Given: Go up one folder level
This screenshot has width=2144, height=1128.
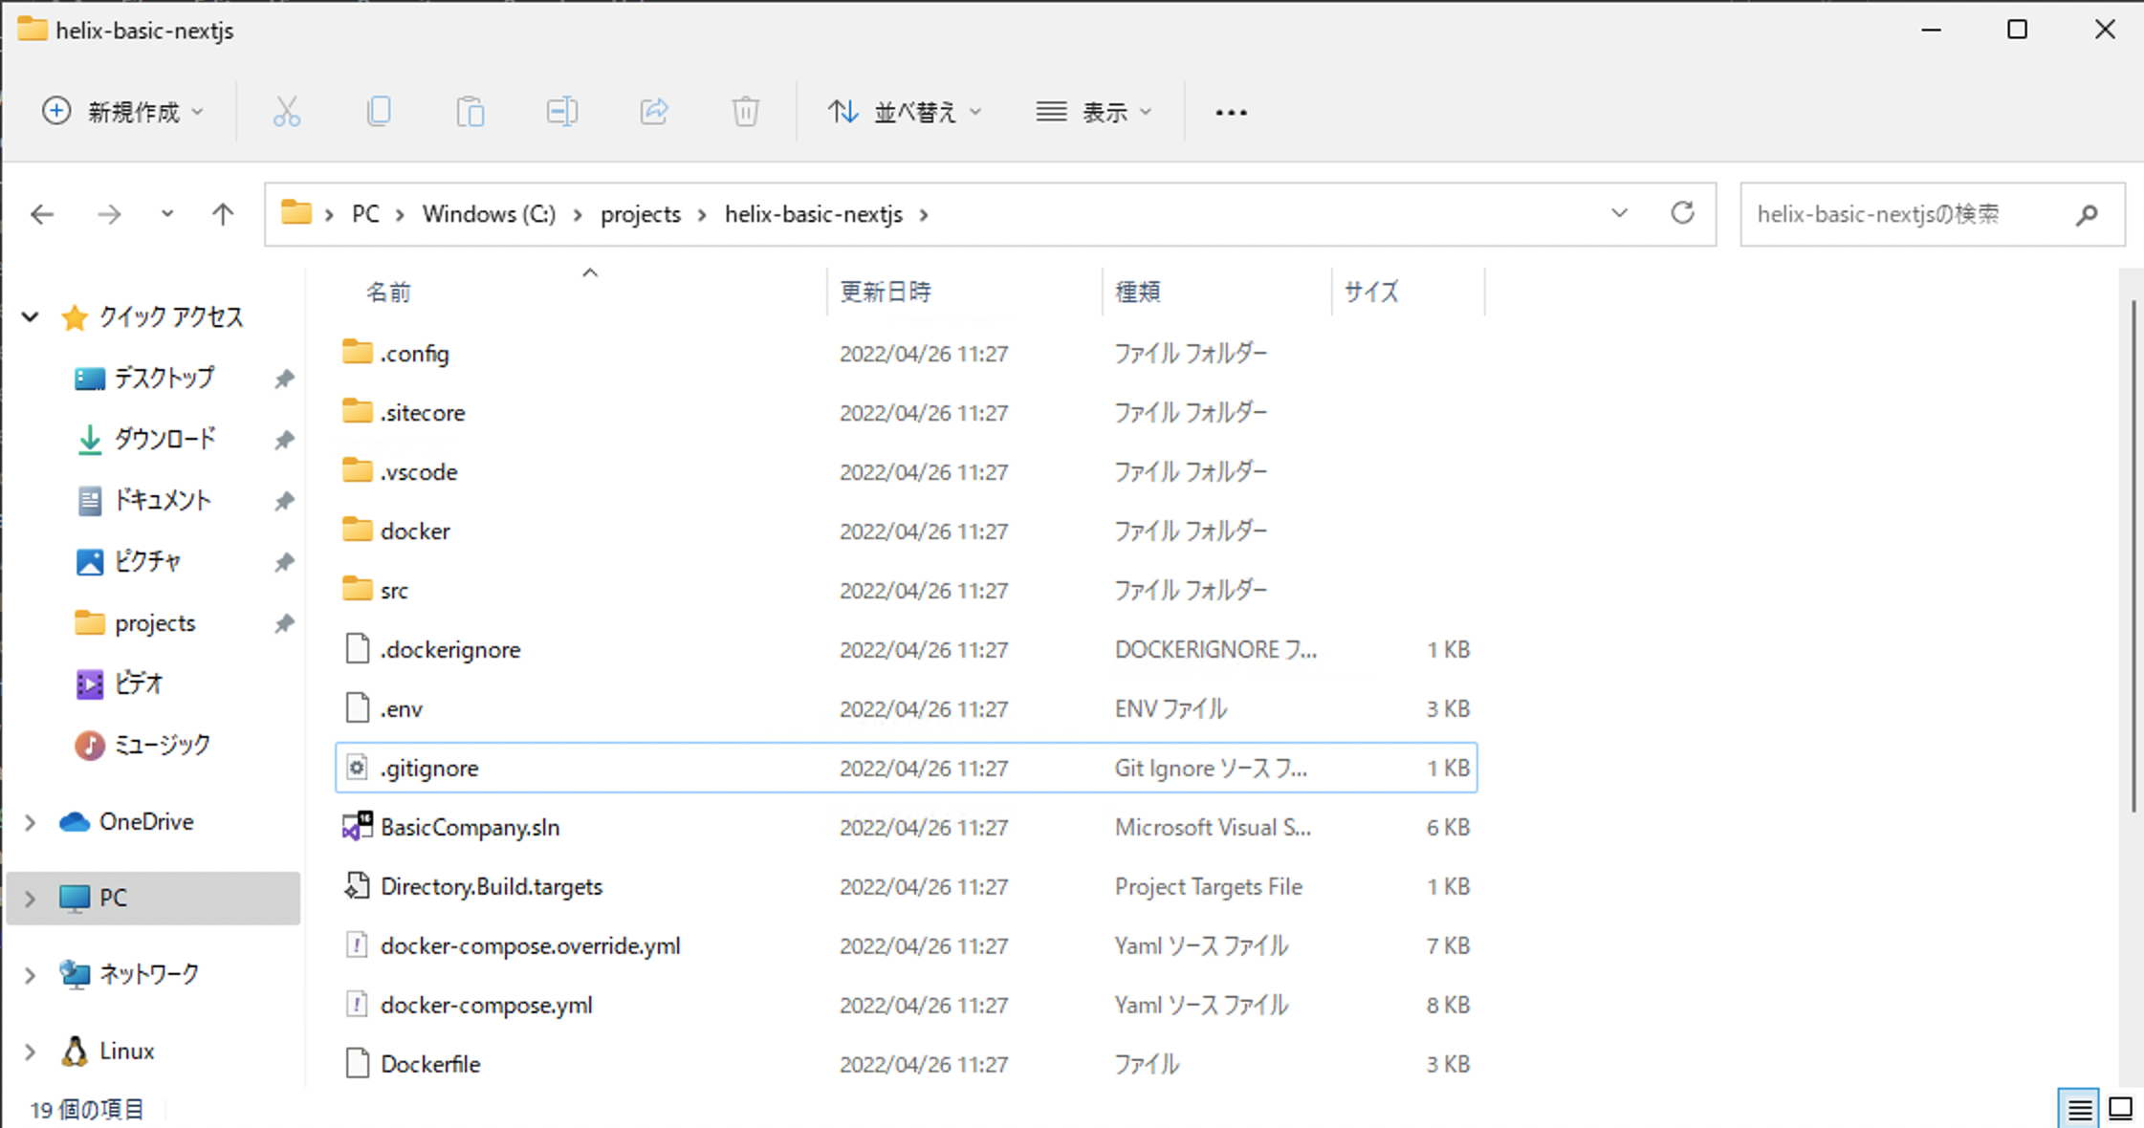Looking at the screenshot, I should [x=223, y=214].
